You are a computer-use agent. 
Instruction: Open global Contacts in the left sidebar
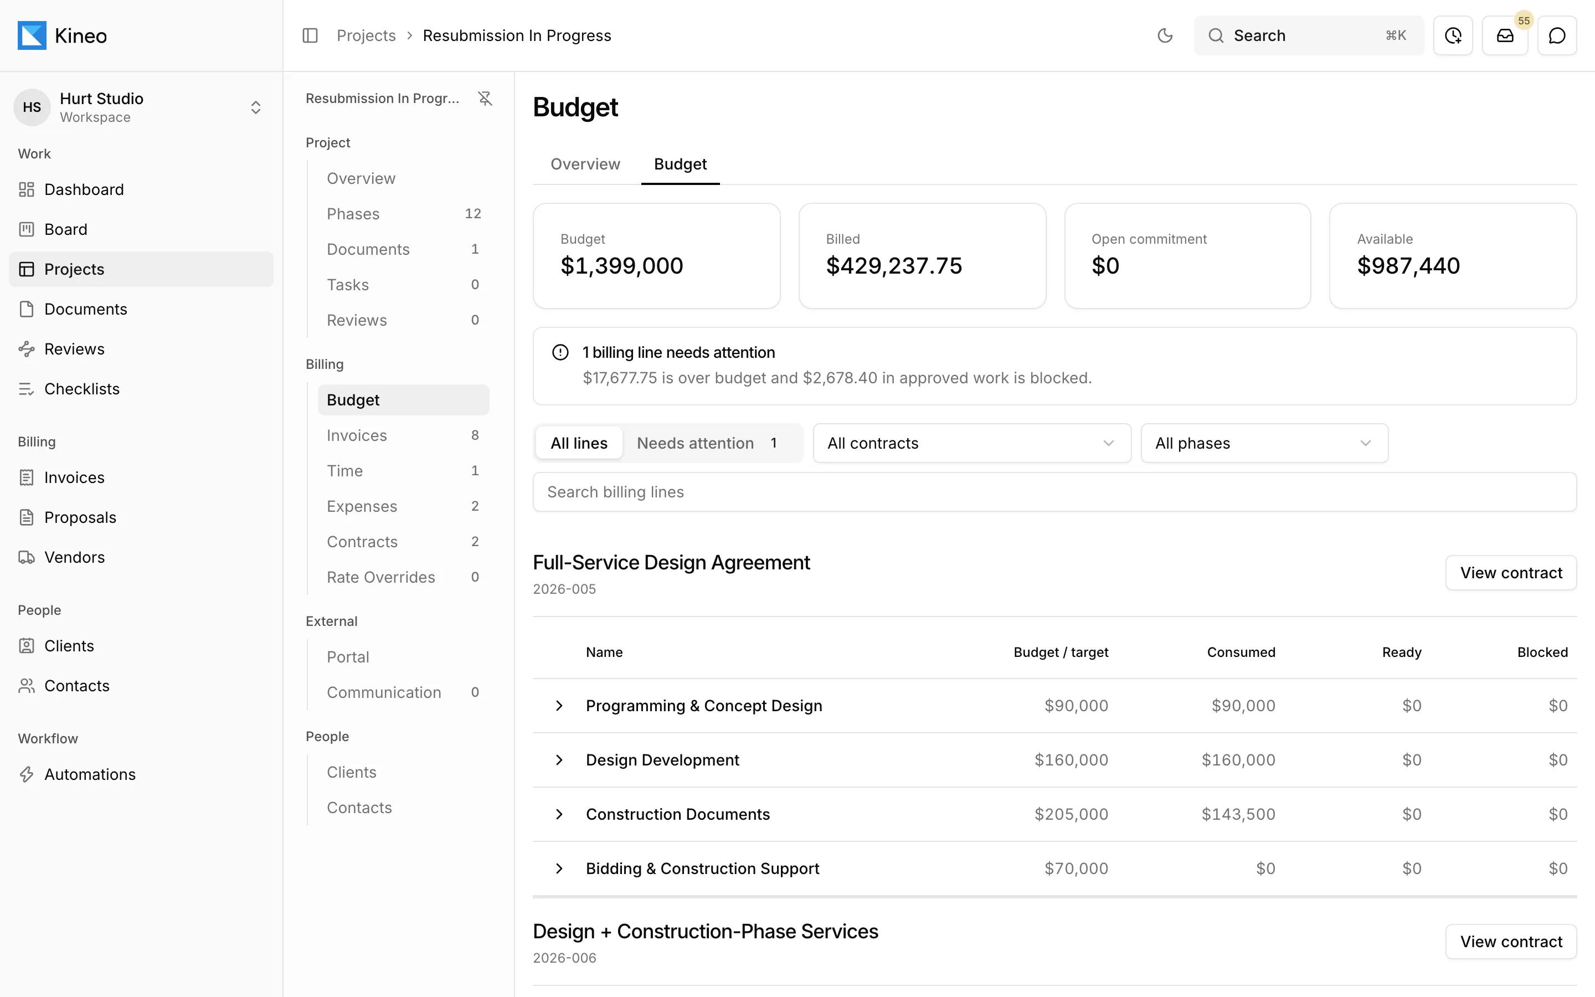[x=141, y=686]
